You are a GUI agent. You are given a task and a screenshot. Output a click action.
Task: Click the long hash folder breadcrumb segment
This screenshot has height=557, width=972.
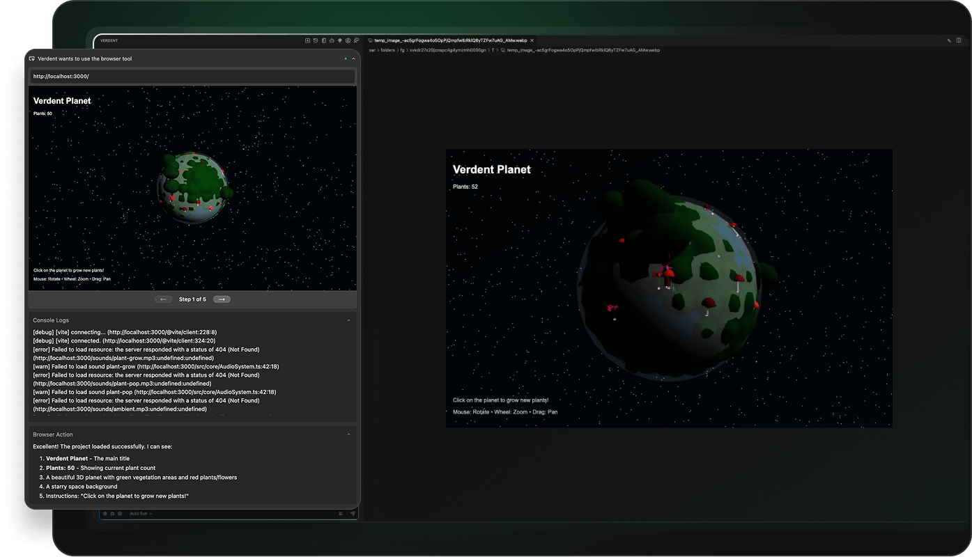(x=448, y=50)
